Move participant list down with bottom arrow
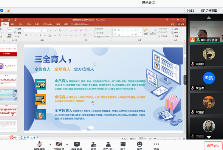223x150 pixels. pyautogui.click(x=209, y=137)
